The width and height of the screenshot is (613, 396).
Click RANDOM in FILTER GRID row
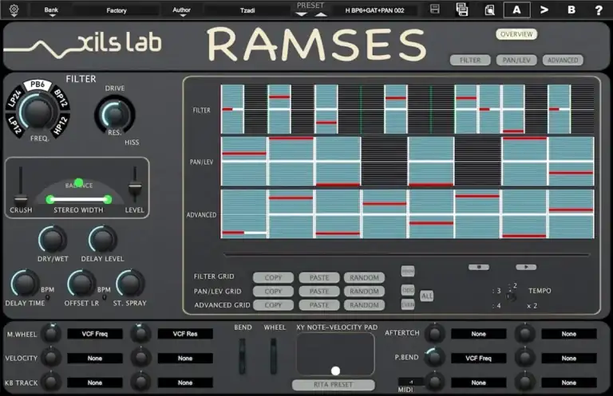364,277
